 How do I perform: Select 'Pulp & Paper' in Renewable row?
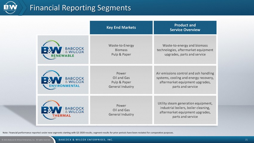[x=121, y=54]
